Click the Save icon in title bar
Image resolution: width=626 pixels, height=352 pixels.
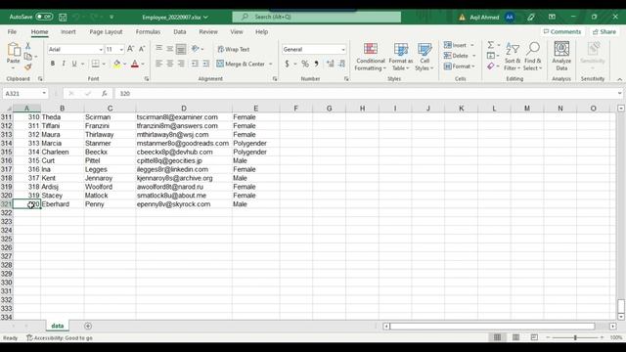click(63, 17)
